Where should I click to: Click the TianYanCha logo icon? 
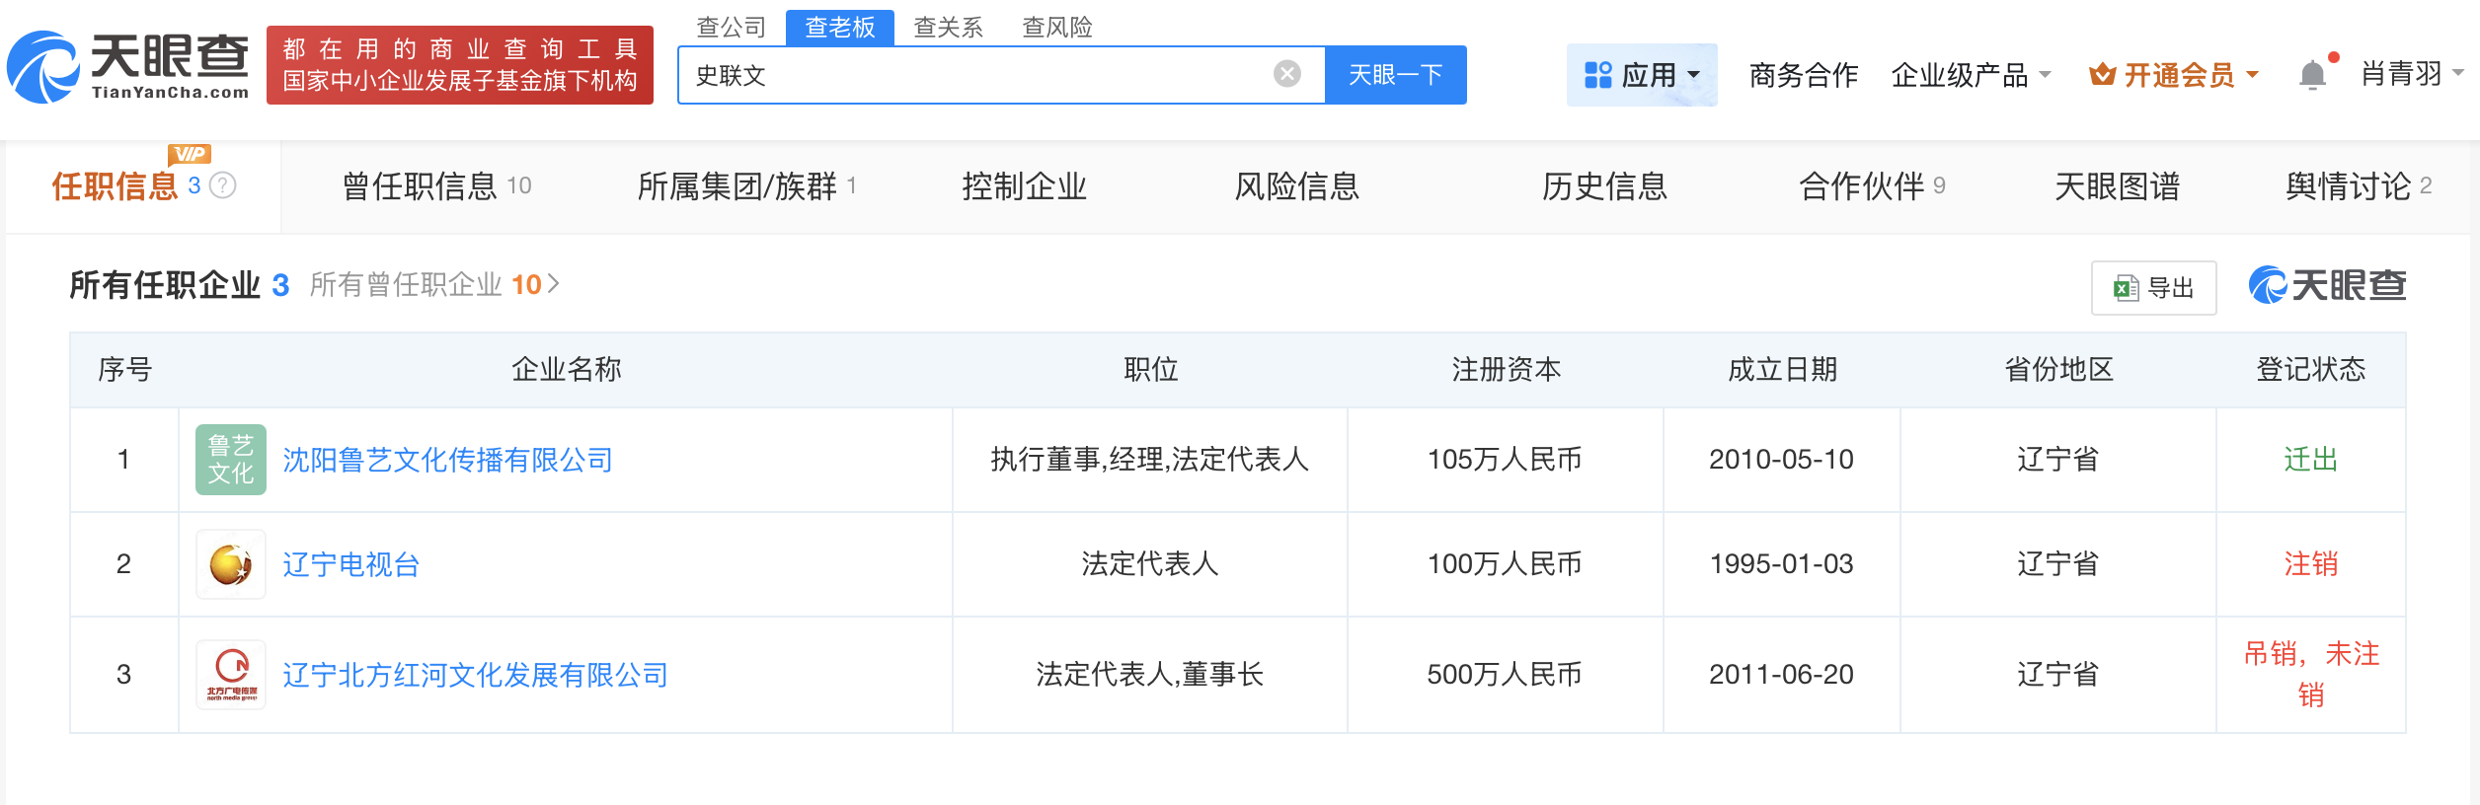click(x=43, y=67)
